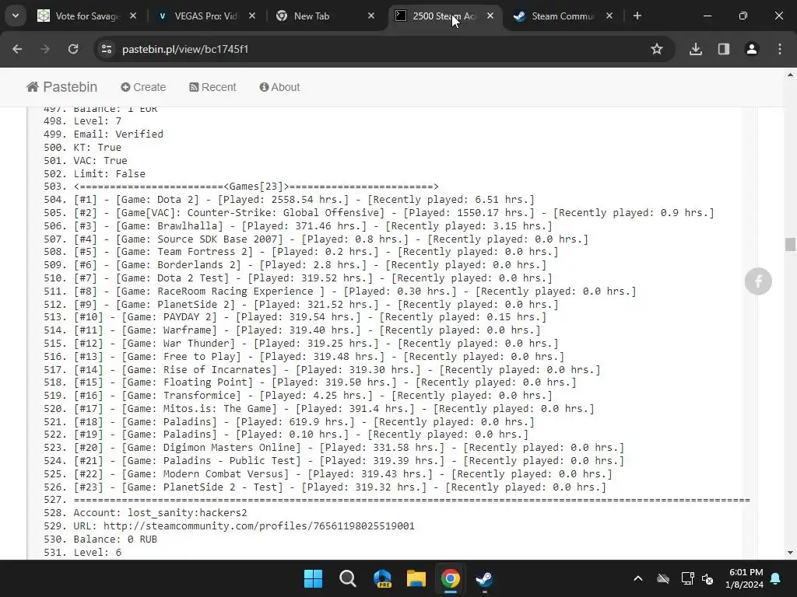Open the About page link
Screen dimensions: 797x597
pyautogui.click(x=279, y=87)
